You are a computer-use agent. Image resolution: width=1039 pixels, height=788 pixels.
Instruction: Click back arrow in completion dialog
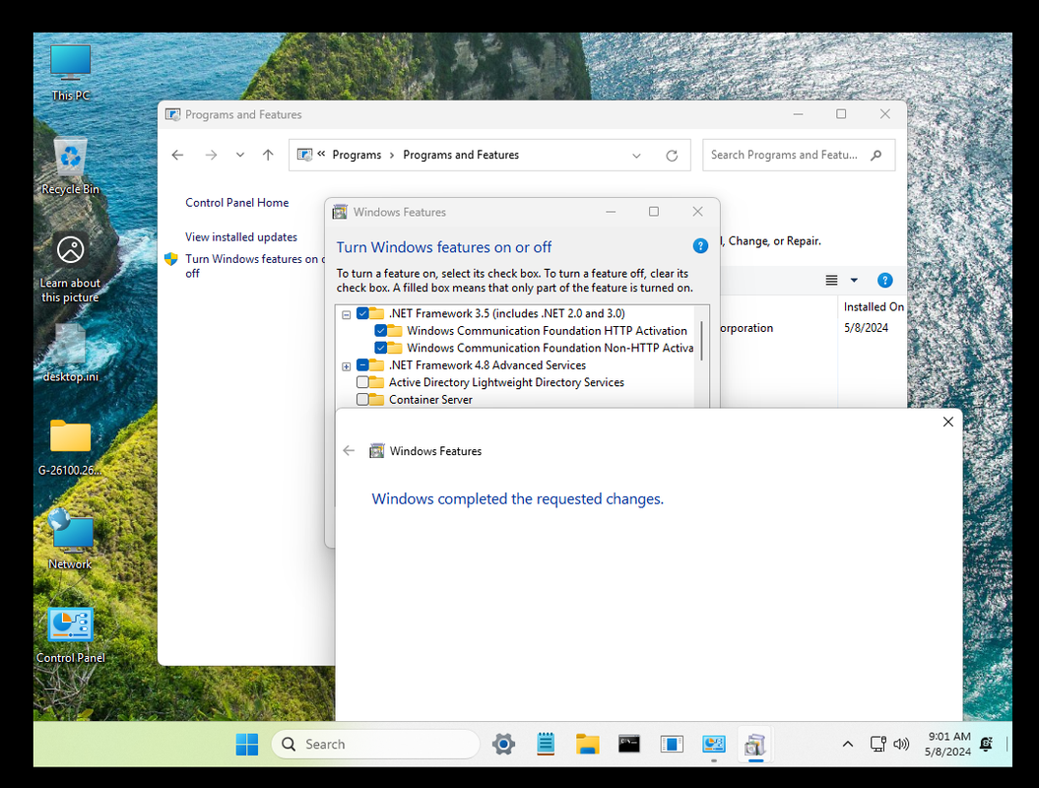tap(349, 451)
